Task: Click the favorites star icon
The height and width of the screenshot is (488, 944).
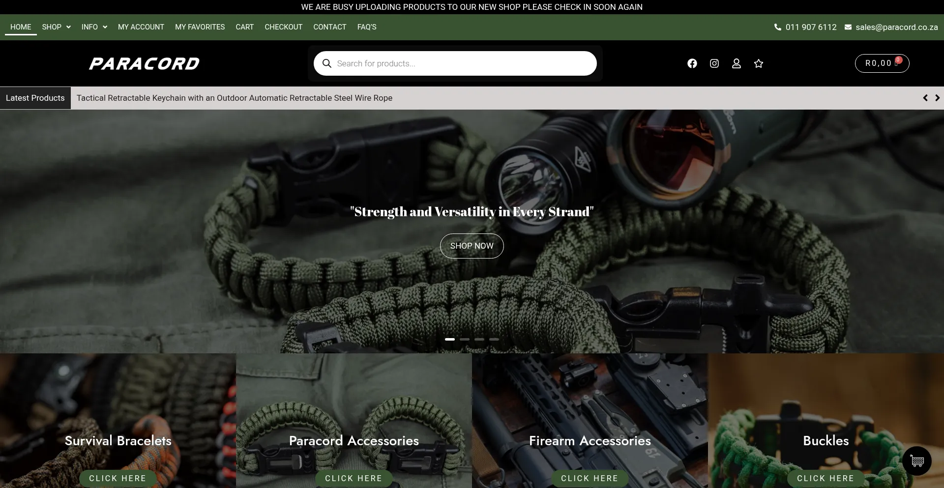Action: coord(758,63)
